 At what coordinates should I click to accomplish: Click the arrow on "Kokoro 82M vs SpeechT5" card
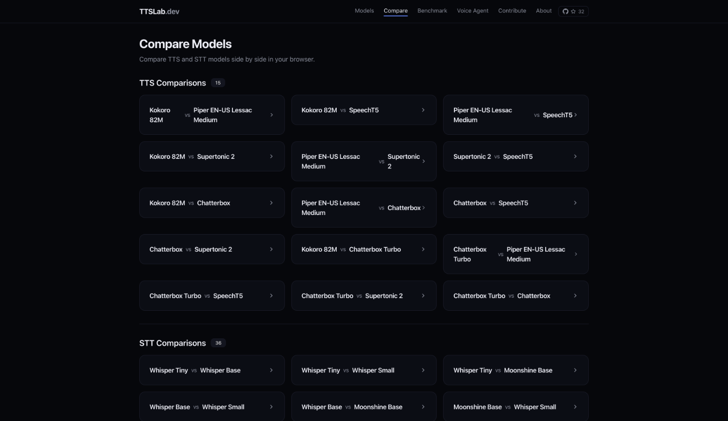[x=422, y=110]
